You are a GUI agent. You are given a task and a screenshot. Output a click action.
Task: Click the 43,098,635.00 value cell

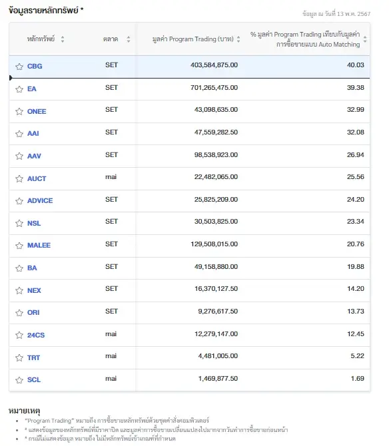216,110
